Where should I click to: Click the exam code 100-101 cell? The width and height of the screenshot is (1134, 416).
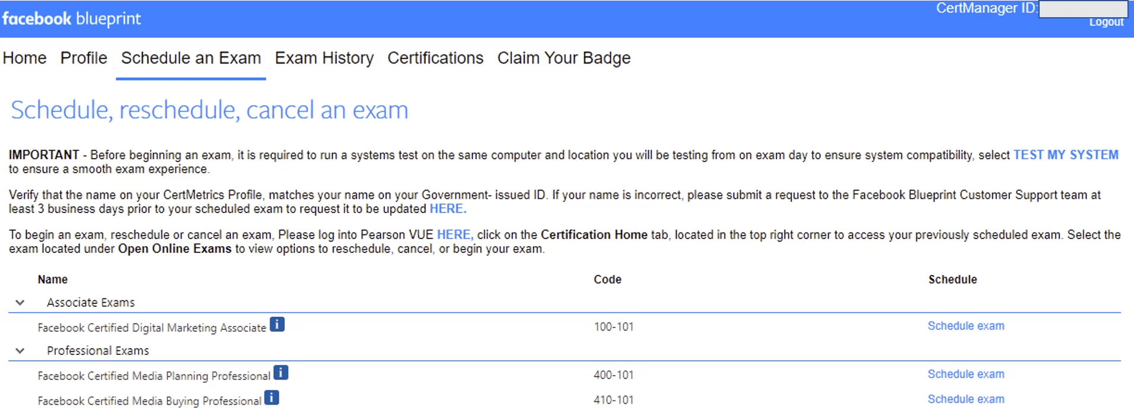click(x=613, y=327)
